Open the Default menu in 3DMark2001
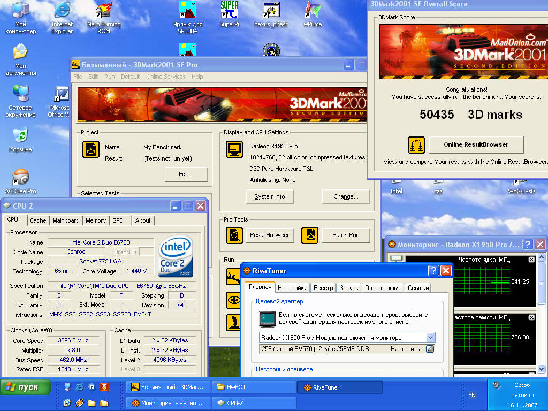548x411 pixels. pos(130,77)
